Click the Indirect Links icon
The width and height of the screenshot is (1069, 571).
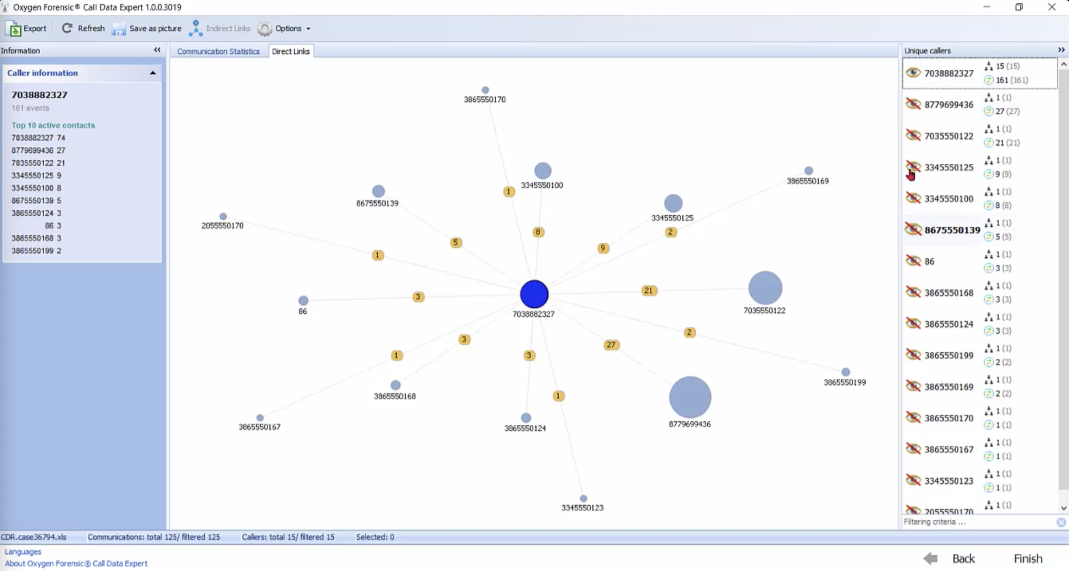196,28
